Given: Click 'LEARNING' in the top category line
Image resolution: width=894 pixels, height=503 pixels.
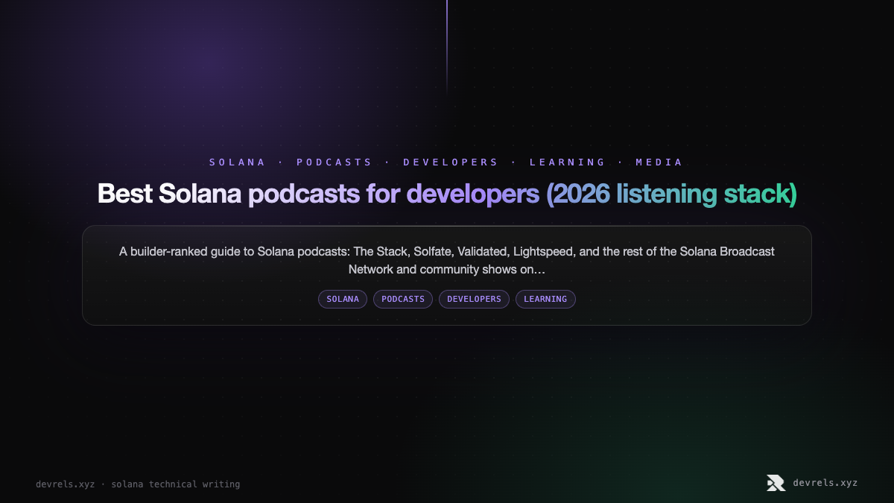Looking at the screenshot, I should [568, 162].
